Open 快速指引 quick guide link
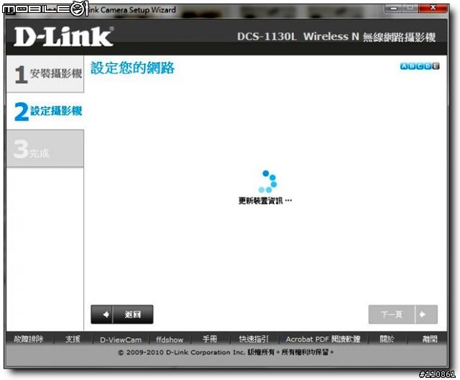 [x=254, y=339]
